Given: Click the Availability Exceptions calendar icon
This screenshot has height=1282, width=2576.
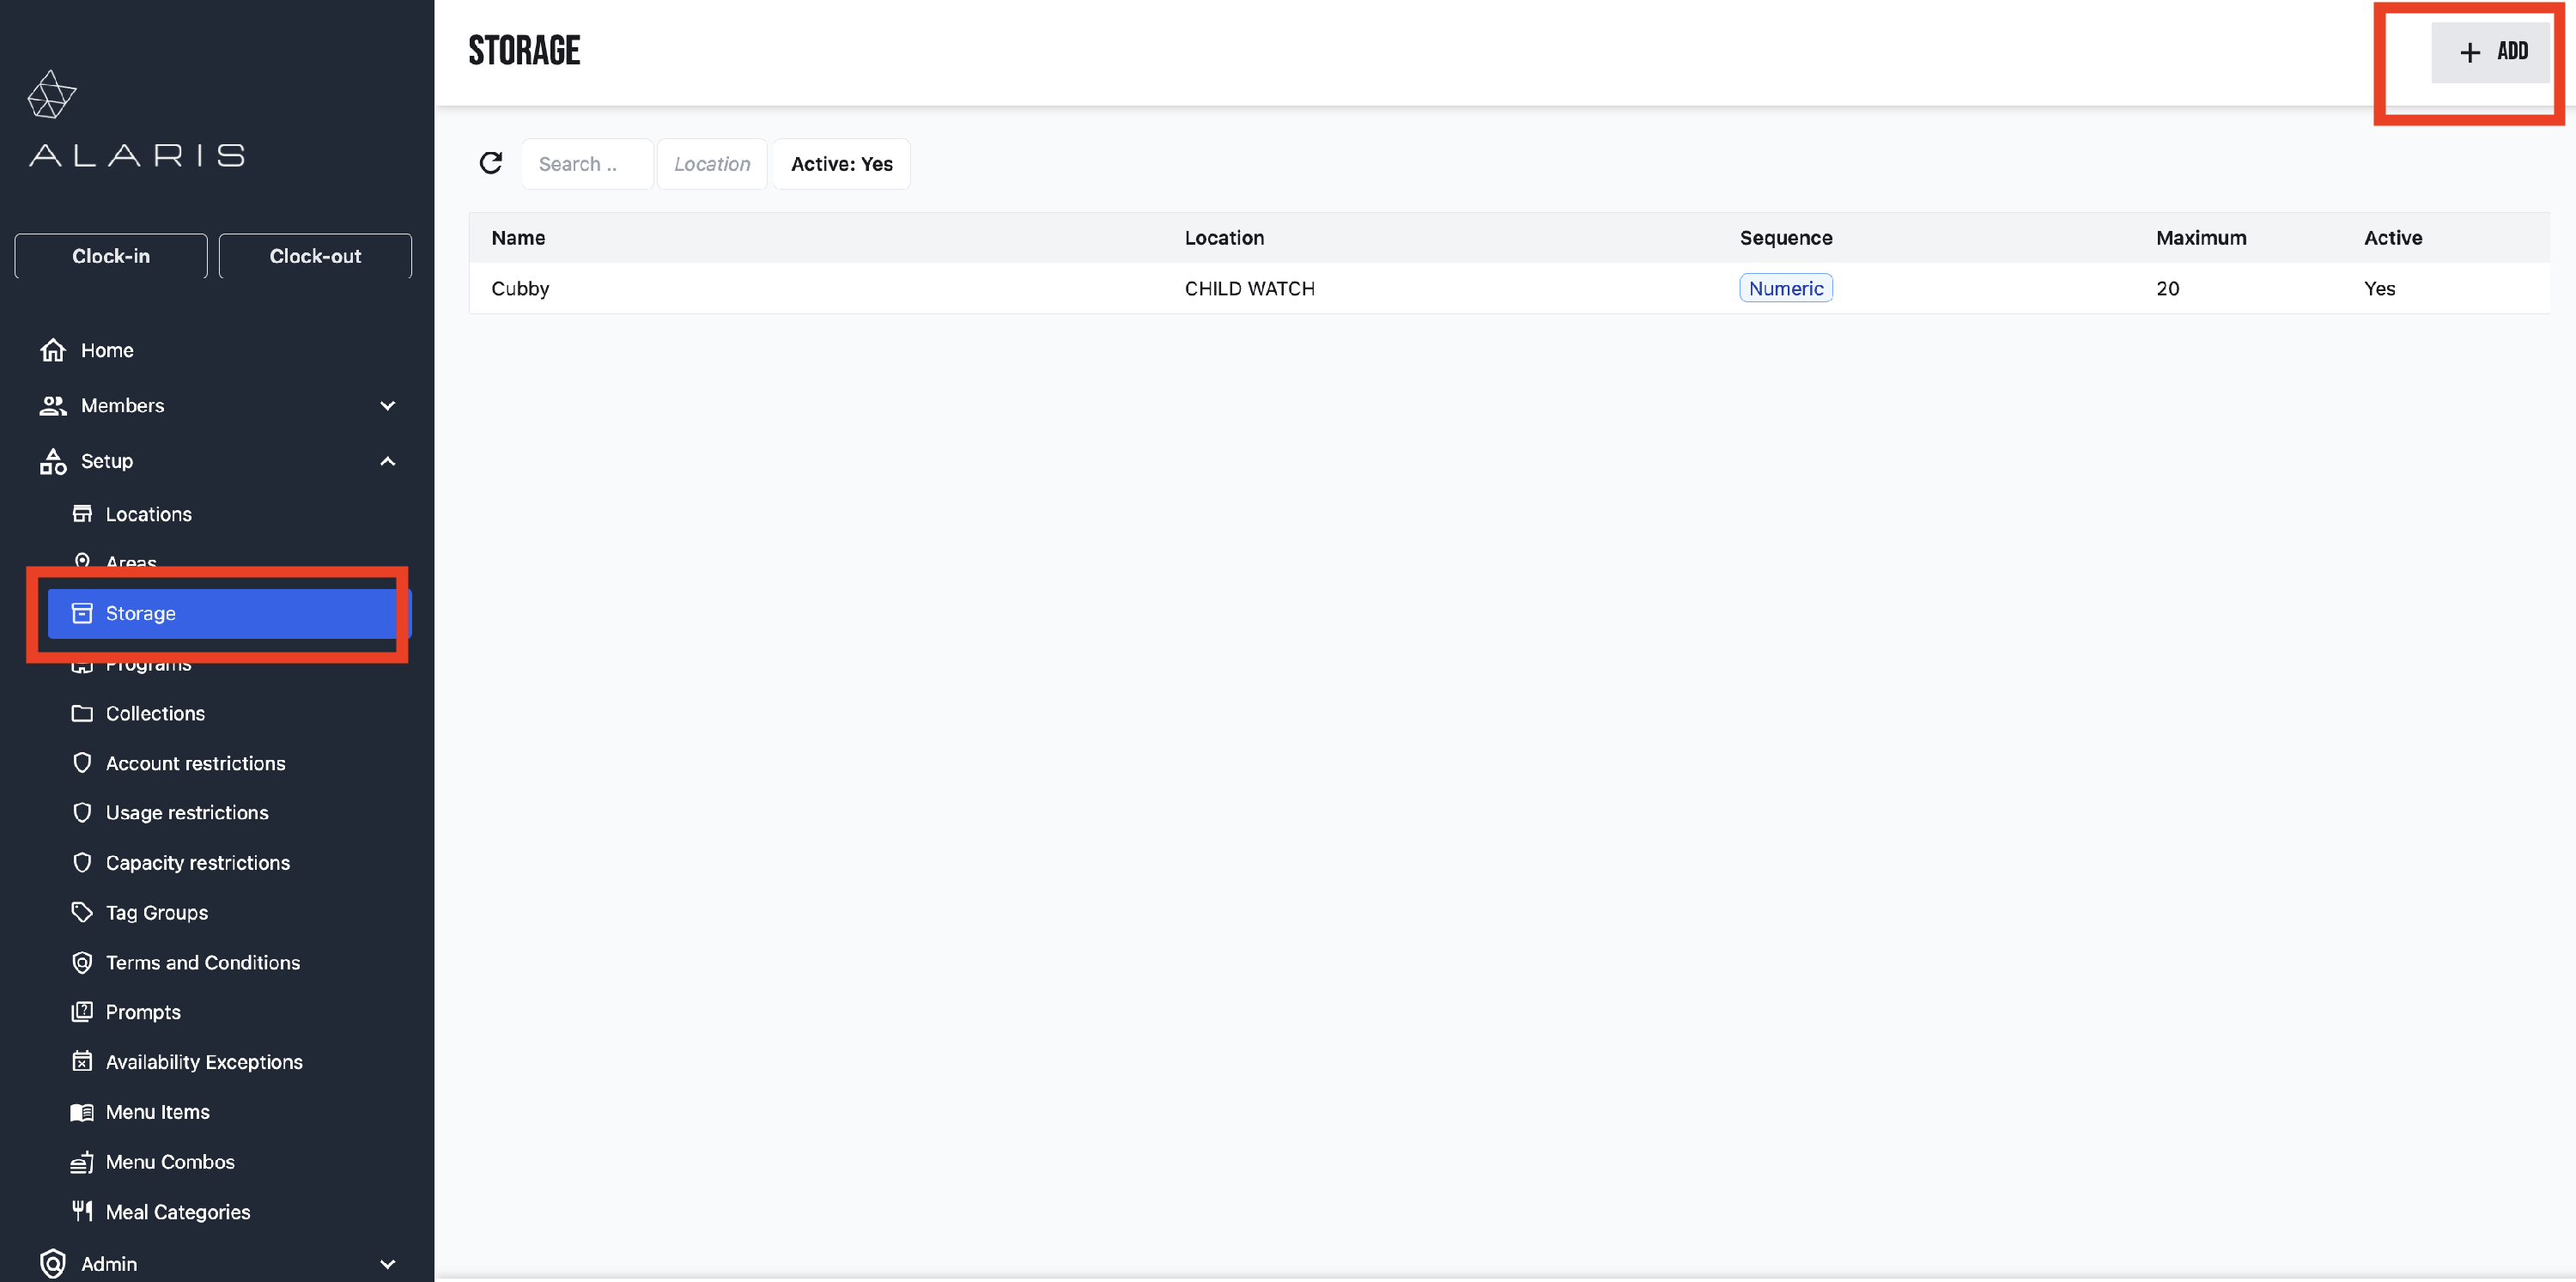Looking at the screenshot, I should pyautogui.click(x=82, y=1061).
